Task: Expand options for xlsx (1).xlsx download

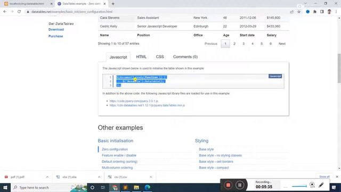Action: tap(99, 177)
